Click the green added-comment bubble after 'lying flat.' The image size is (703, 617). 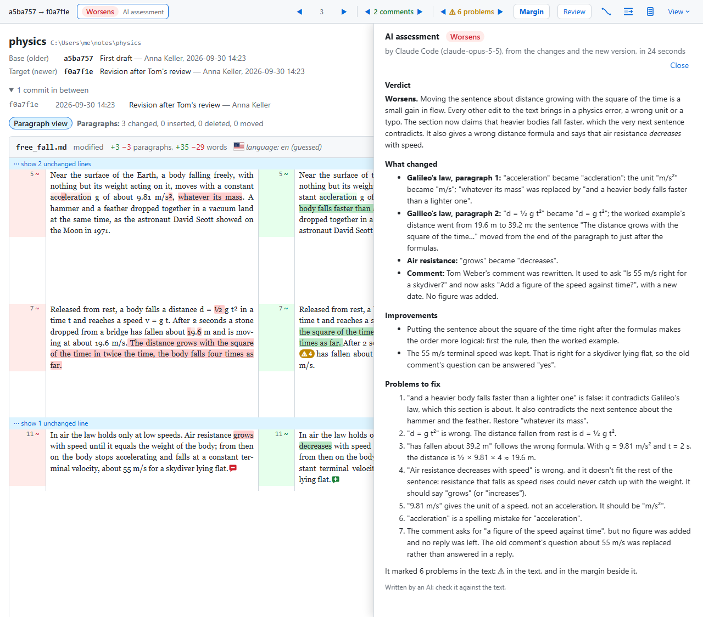[336, 479]
